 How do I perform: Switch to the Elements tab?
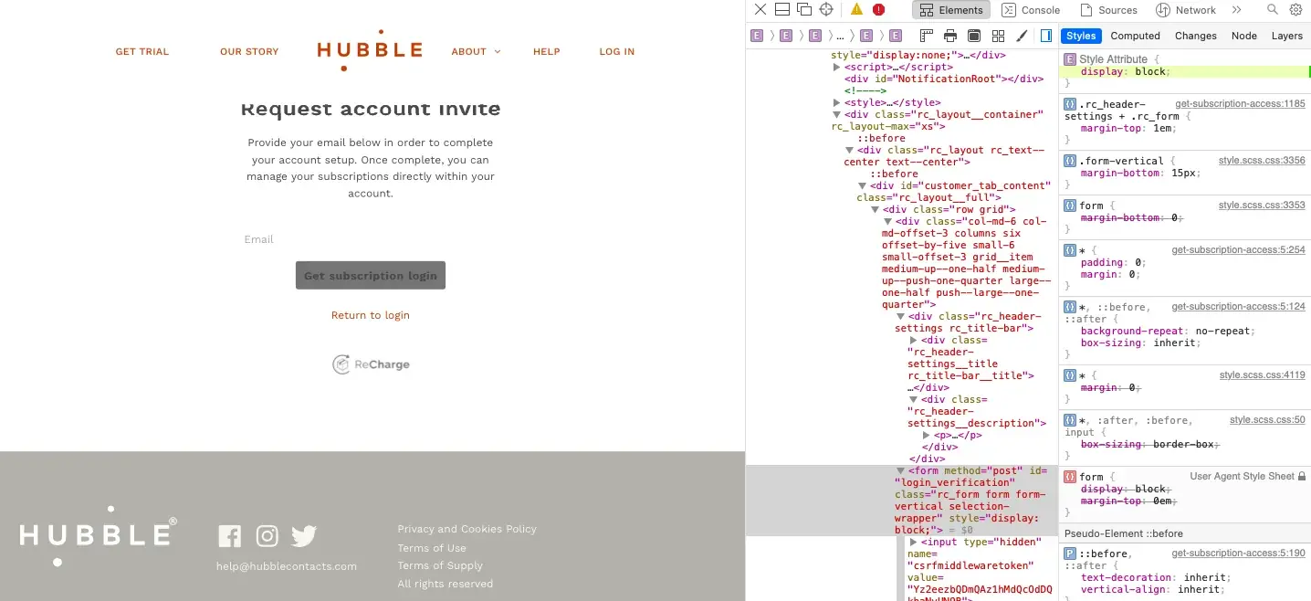[950, 10]
